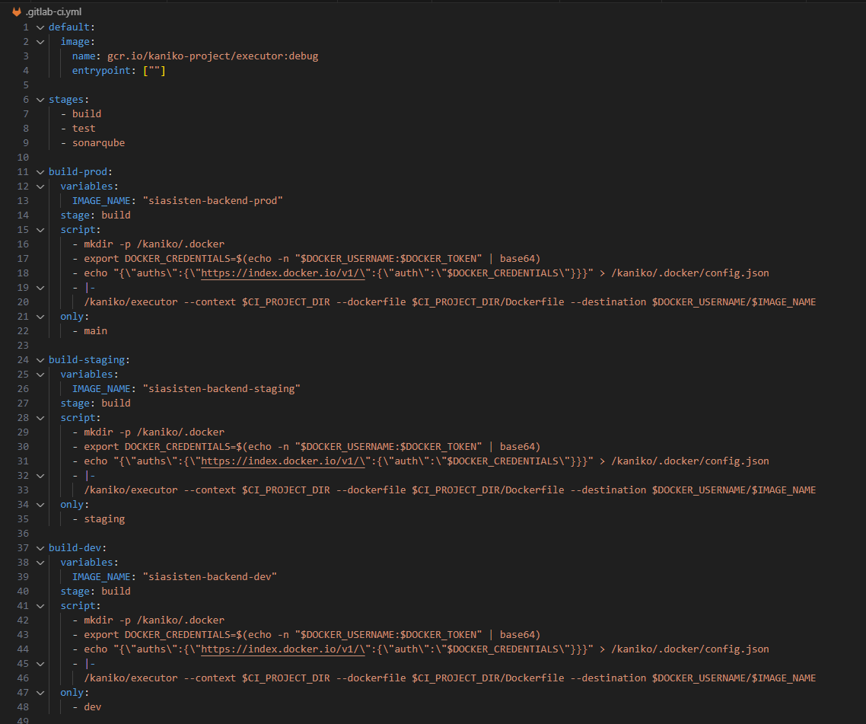Collapse the only section of build-prod
The width and height of the screenshot is (866, 724).
coord(40,316)
